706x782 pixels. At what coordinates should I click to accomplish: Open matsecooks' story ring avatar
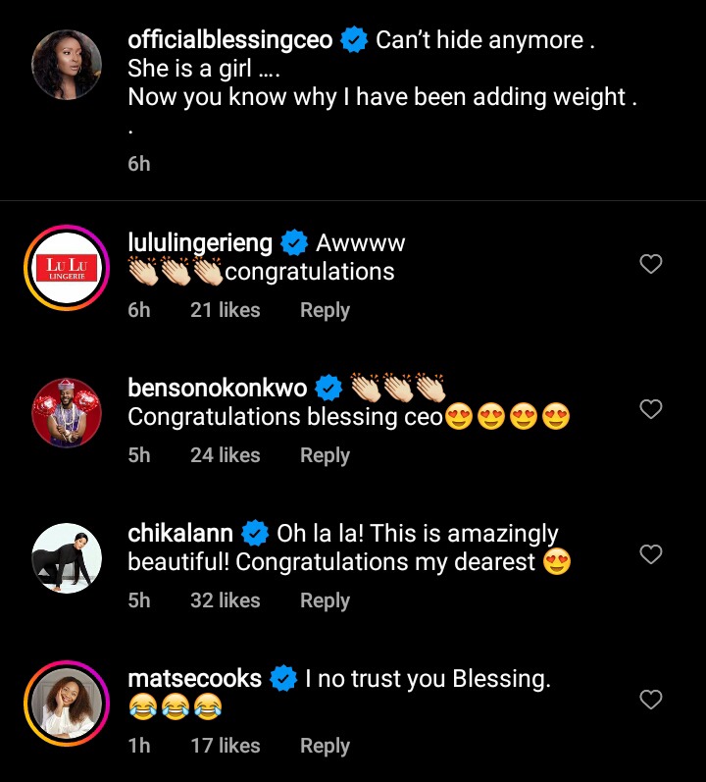[67, 703]
